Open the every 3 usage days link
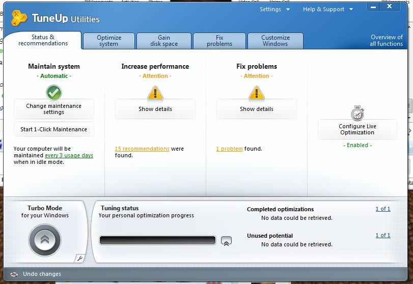This screenshot has height=284, width=413. pos(69,155)
